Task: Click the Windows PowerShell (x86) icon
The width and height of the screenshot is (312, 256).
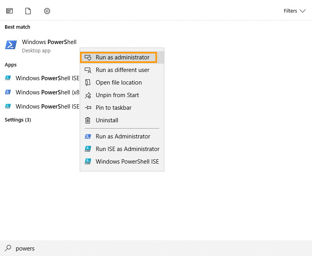Action: (x=8, y=92)
